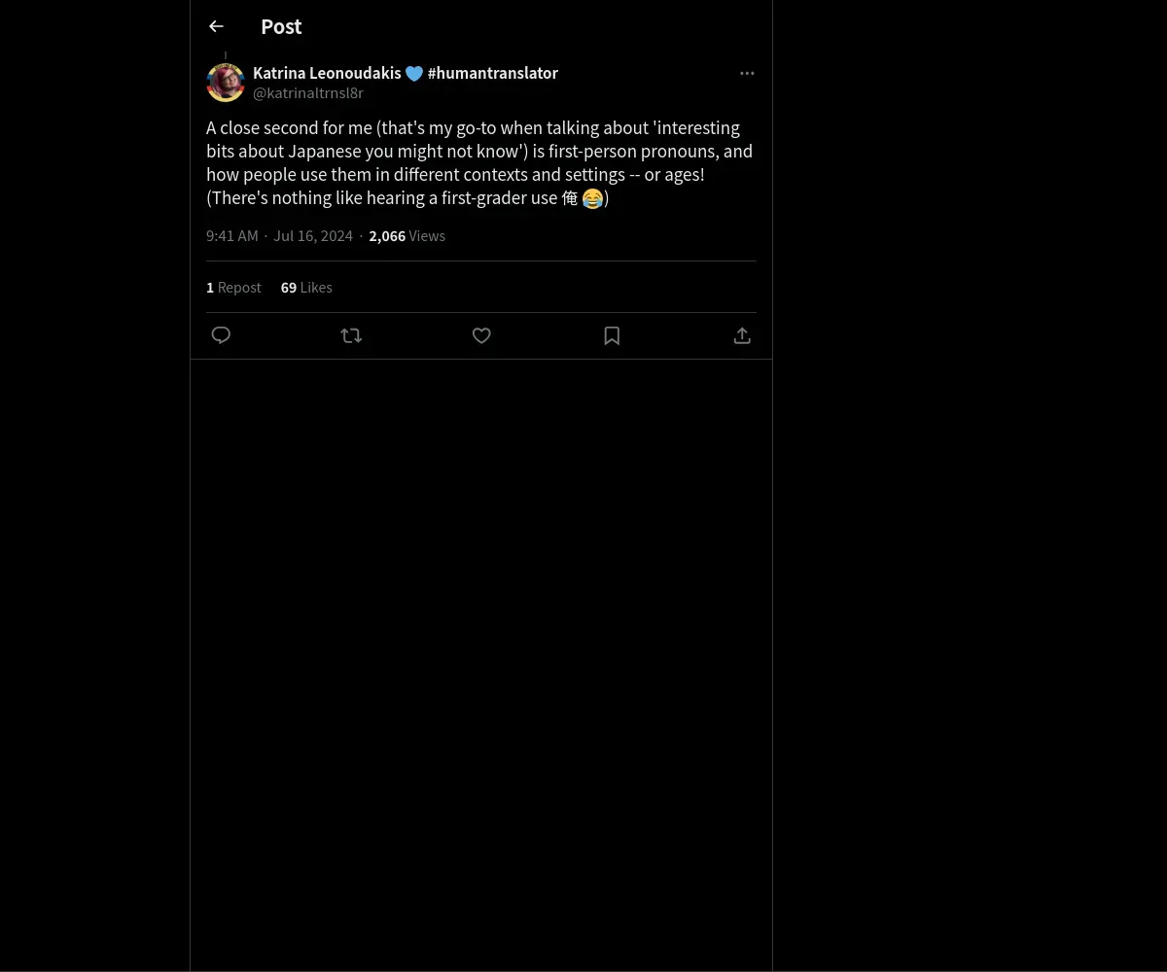The height and width of the screenshot is (972, 1167).
Task: Click the laughing-crying emoji in the post
Action: click(592, 199)
